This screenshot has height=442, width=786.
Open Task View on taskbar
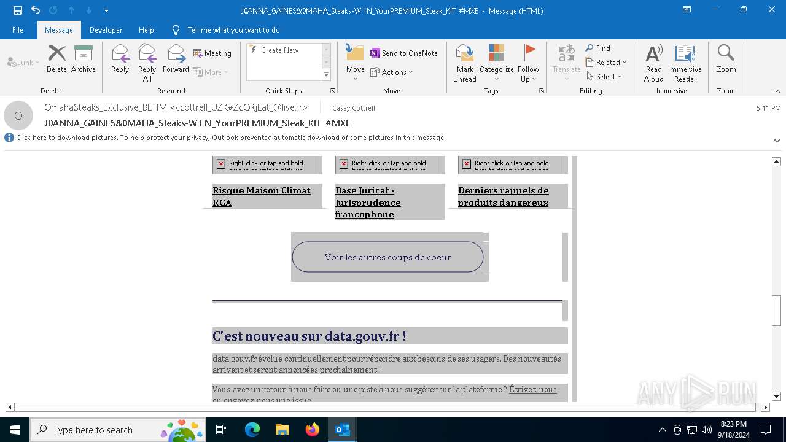pyautogui.click(x=221, y=430)
